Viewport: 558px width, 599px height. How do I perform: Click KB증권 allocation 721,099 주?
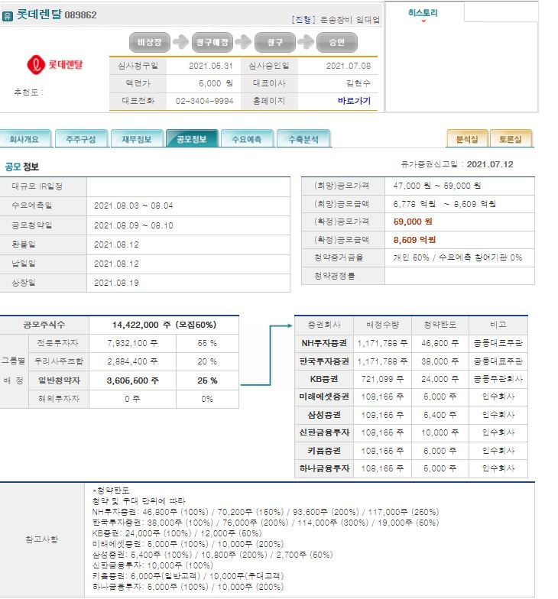[x=382, y=379]
